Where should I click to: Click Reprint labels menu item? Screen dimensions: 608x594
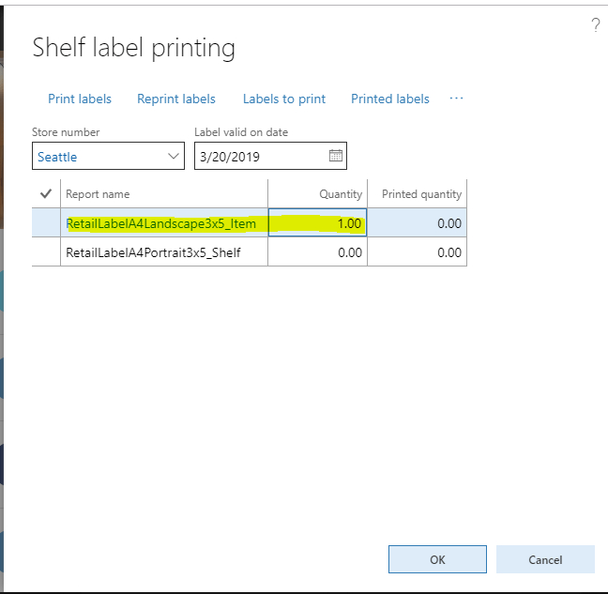[x=176, y=99]
